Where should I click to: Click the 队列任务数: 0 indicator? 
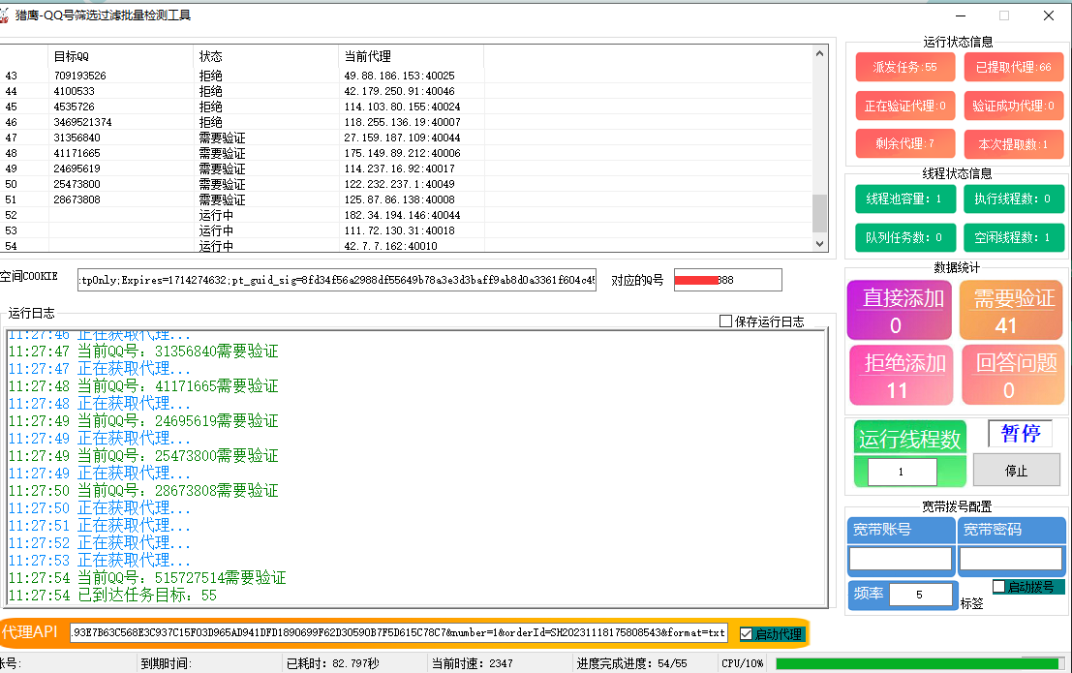point(905,237)
